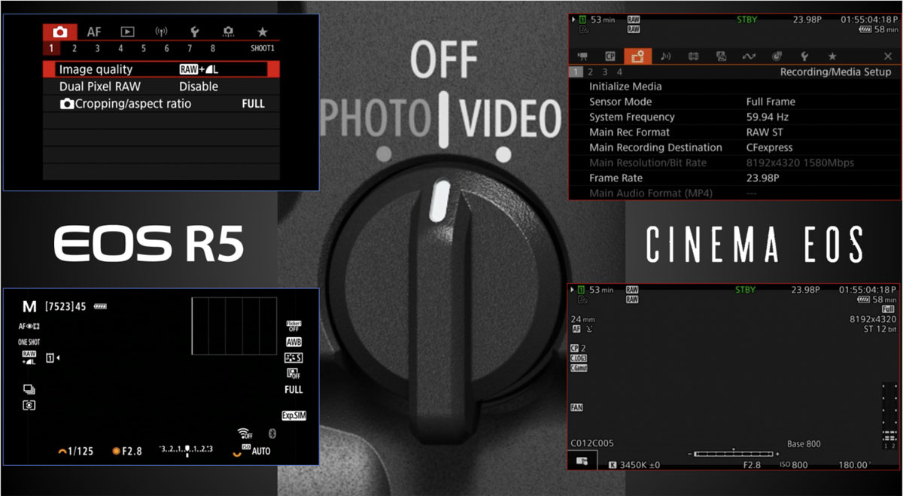Viewport: 903px width, 496px height.
Task: Close the Cinema EOS menu with X
Action: pyautogui.click(x=888, y=56)
